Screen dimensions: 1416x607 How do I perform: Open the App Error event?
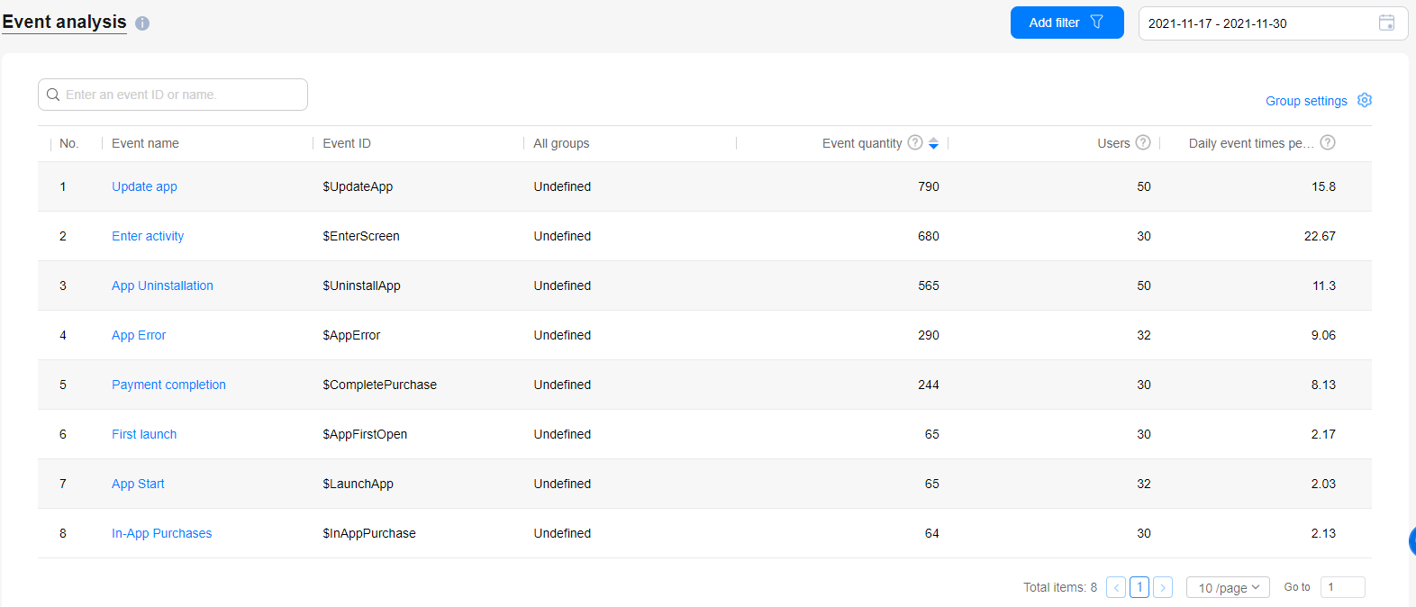[139, 335]
